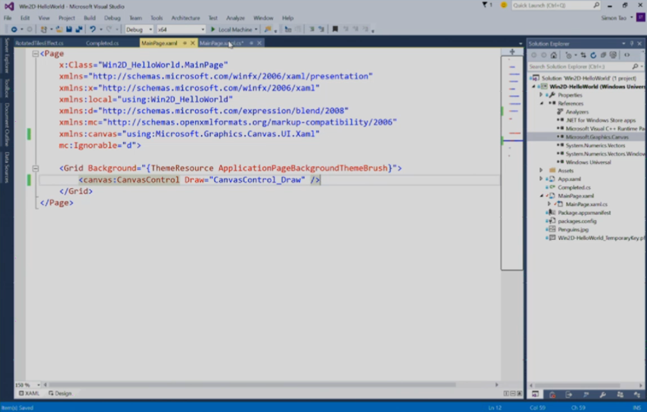Screen dimensions: 647x412
Task: Click the Home icon in Solution Explorer
Action: (x=553, y=55)
